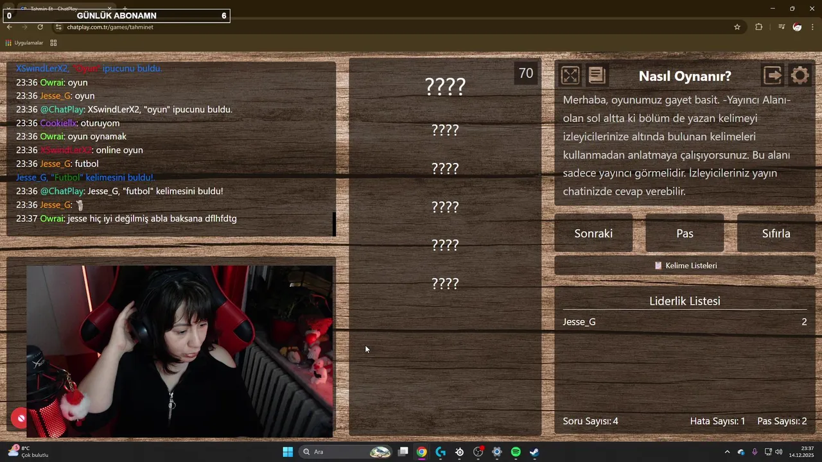Go back with the browser back arrow
The image size is (822, 462).
pos(10,27)
